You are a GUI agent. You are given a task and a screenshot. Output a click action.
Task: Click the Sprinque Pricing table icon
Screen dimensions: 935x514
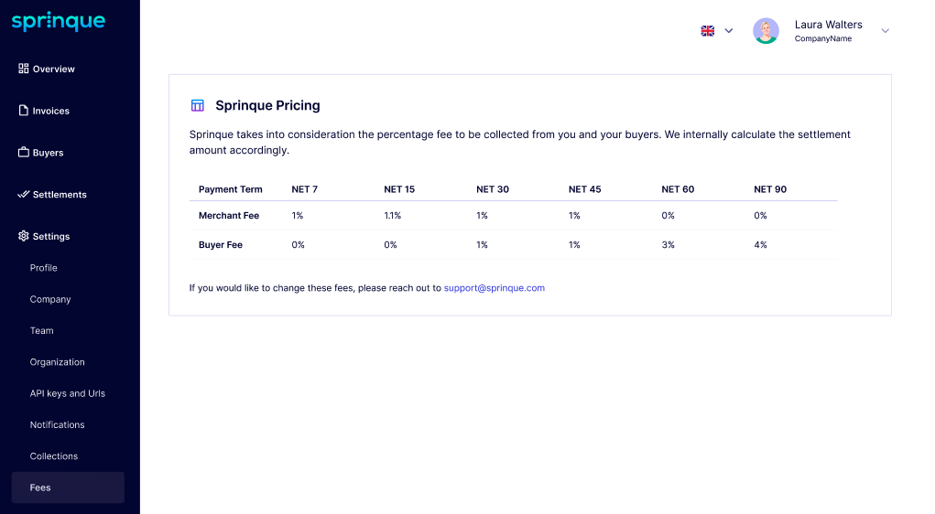click(197, 105)
